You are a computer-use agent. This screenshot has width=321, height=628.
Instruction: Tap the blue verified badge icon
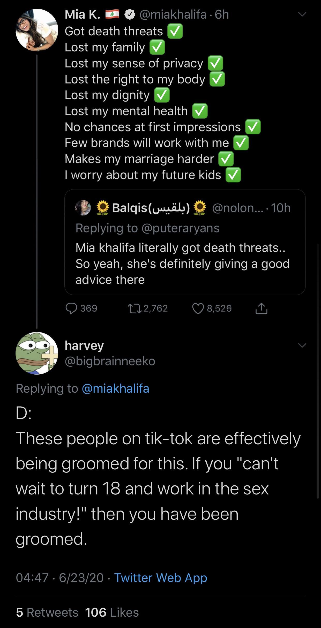[130, 15]
